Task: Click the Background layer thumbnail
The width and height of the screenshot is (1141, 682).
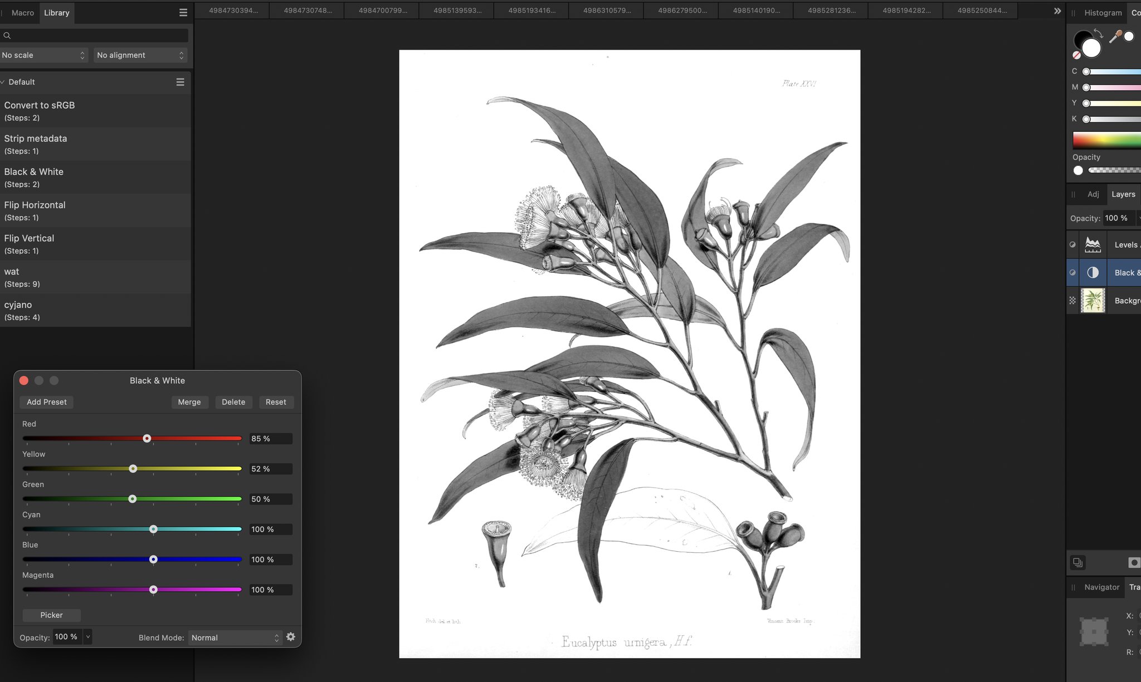Action: point(1093,301)
